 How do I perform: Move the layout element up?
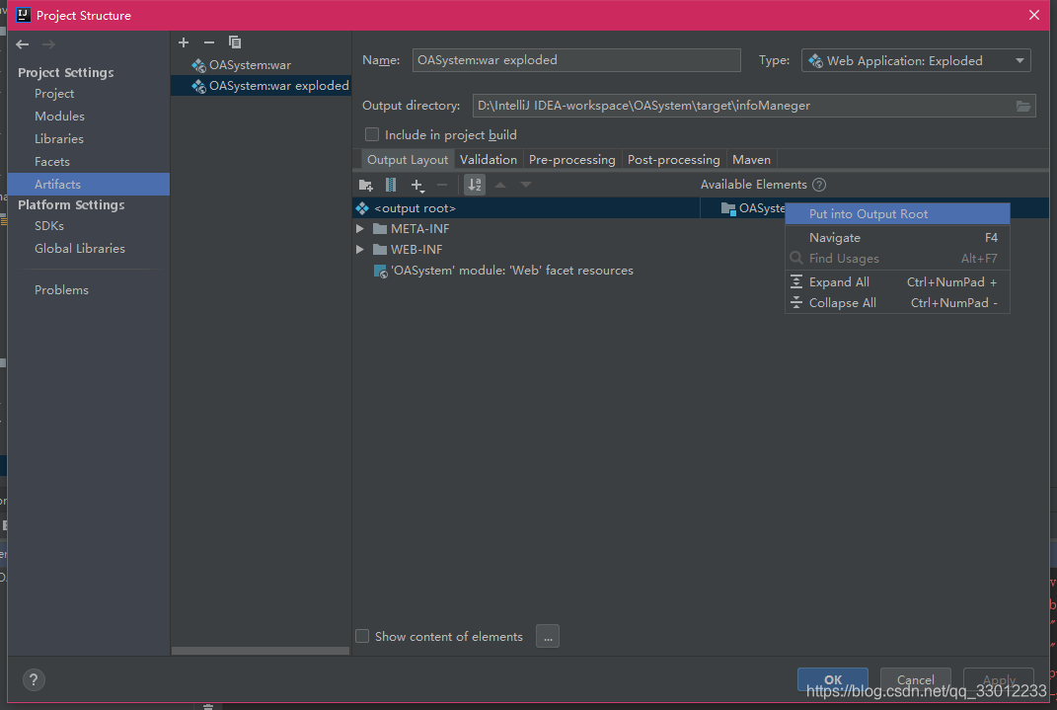pyautogui.click(x=500, y=185)
